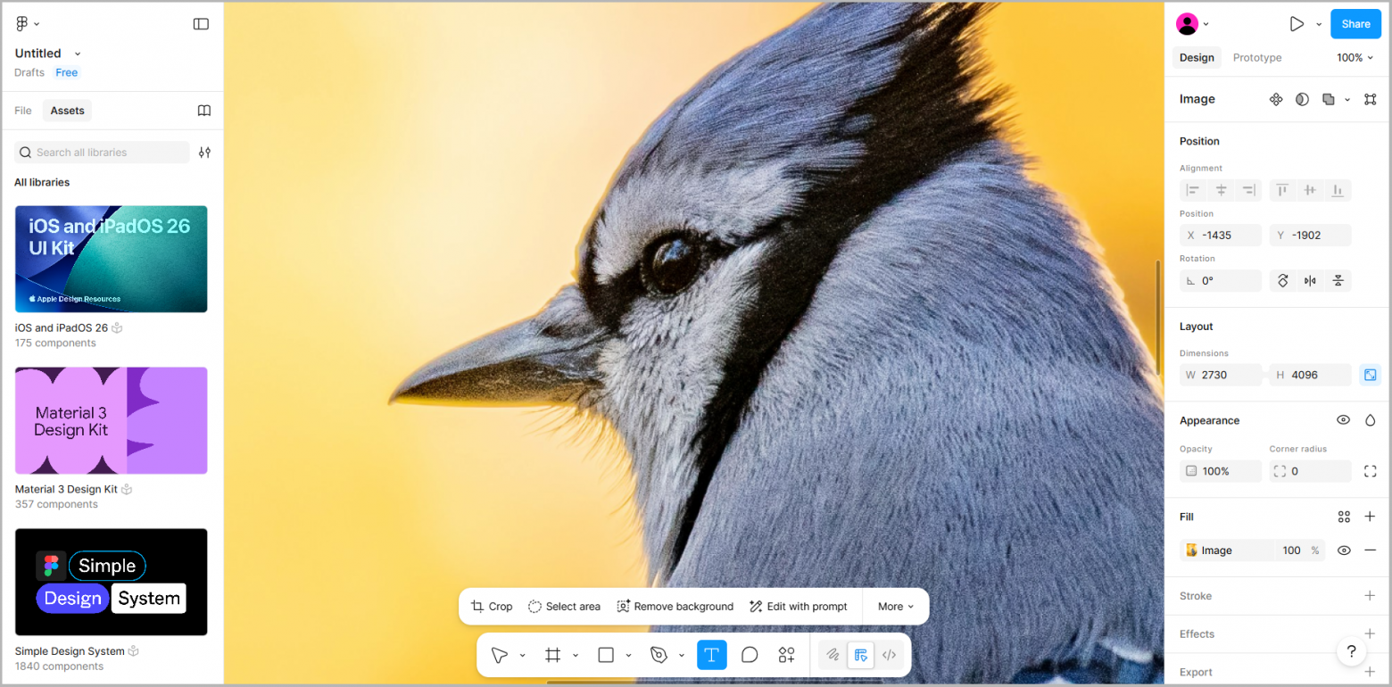This screenshot has height=687, width=1392.
Task: Open the File tab in the sidebar
Action: pyautogui.click(x=22, y=110)
